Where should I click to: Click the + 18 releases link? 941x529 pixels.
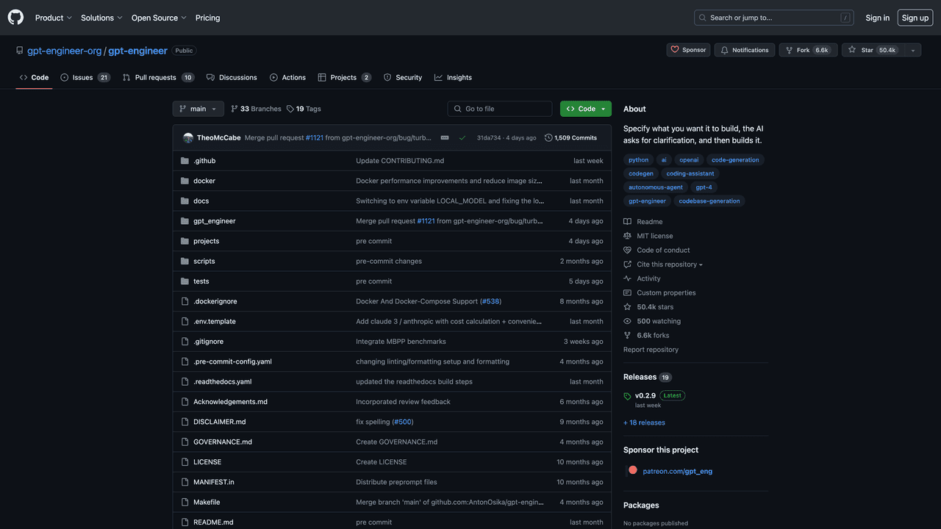click(x=644, y=422)
